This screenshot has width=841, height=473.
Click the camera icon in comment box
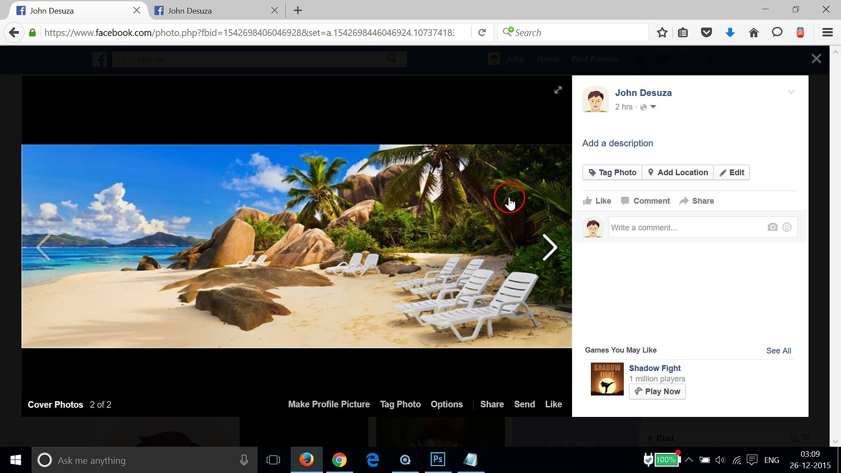[772, 227]
